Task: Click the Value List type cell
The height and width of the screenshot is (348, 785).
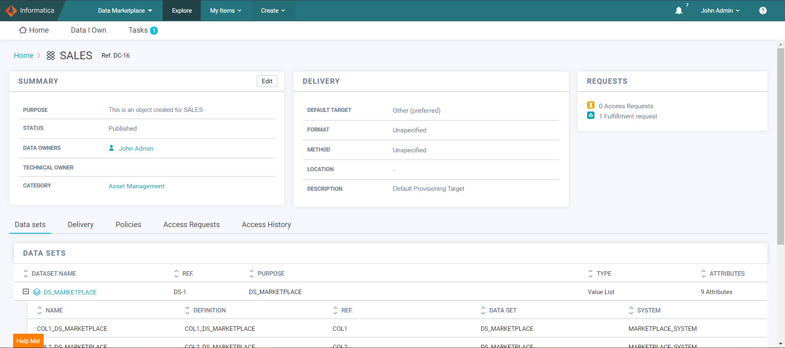Action: (601, 292)
